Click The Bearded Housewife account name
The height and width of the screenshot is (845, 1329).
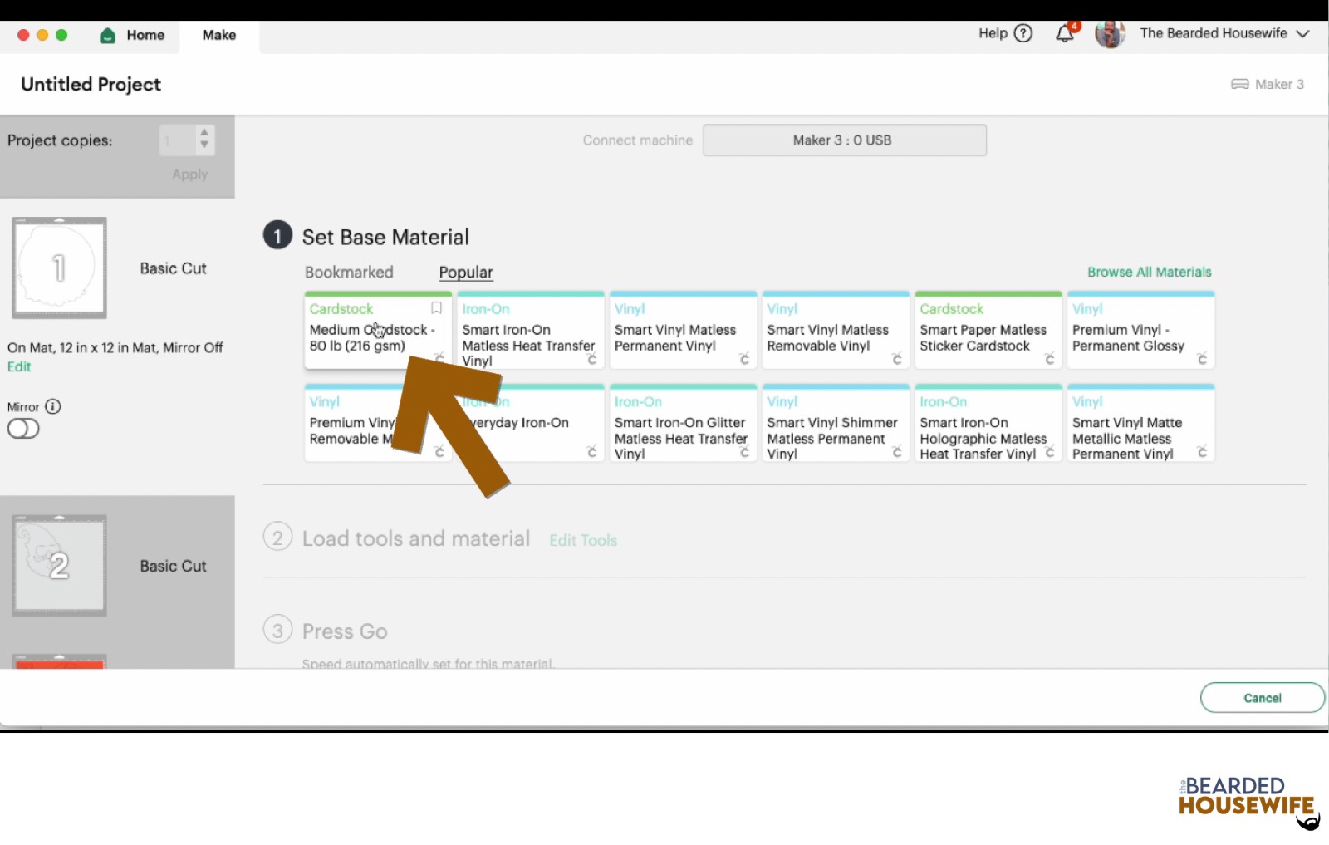(1214, 33)
